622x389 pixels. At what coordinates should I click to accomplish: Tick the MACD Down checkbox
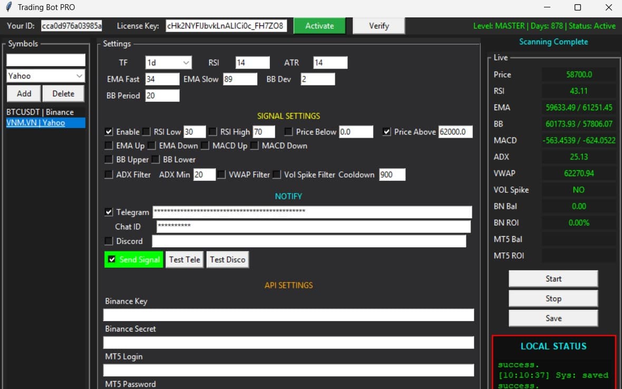(255, 145)
